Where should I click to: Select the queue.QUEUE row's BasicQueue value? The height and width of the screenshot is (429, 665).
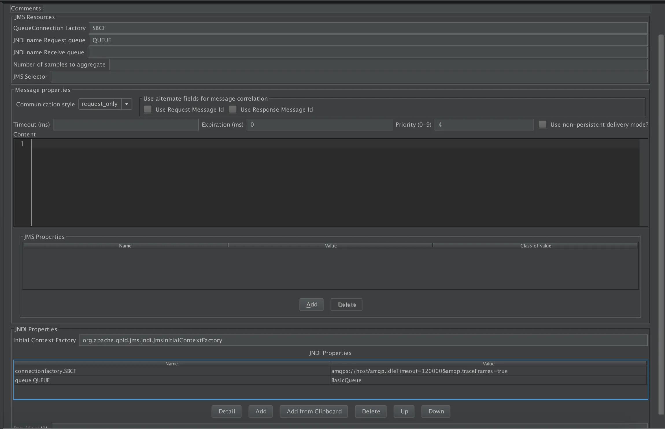coord(346,380)
